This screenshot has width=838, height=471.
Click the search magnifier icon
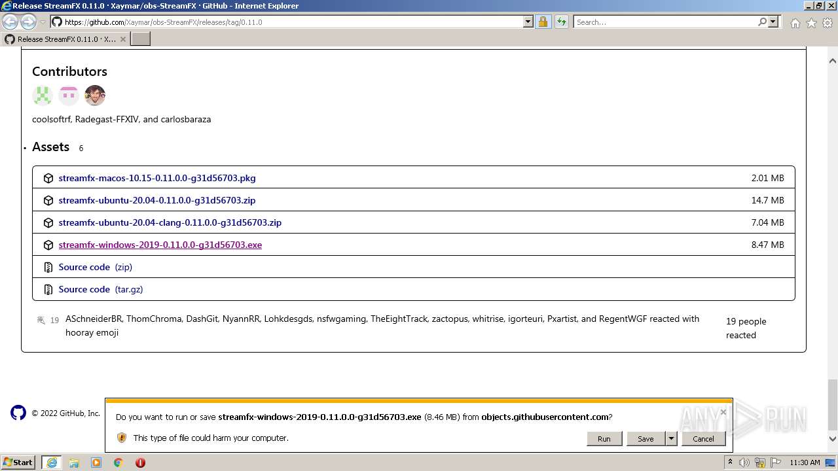pos(762,22)
